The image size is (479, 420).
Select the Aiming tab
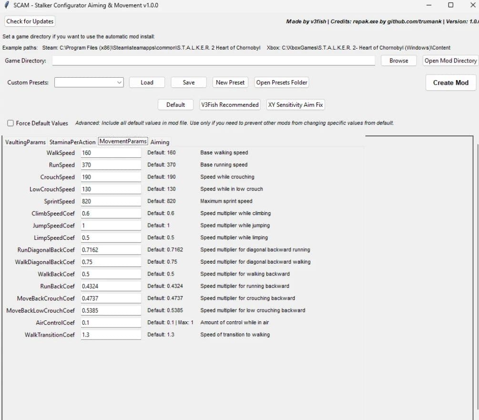coord(160,142)
